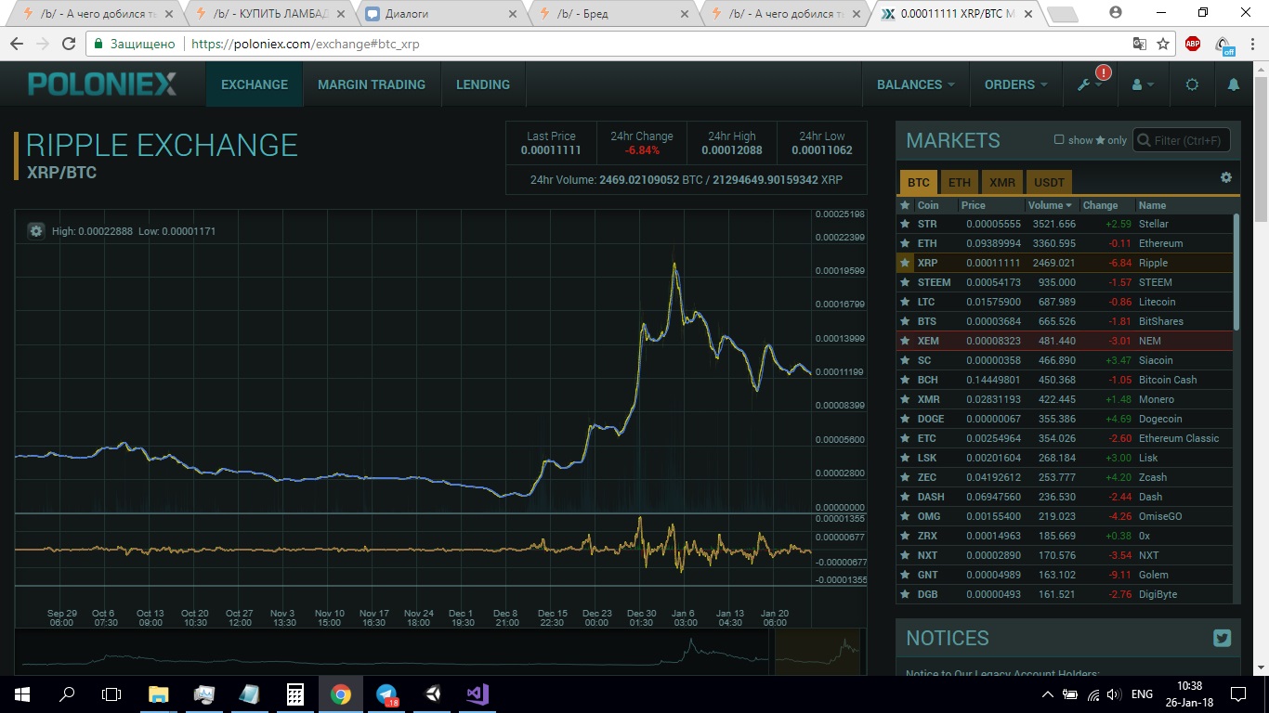
Task: Open Unity from the taskbar
Action: [432, 694]
